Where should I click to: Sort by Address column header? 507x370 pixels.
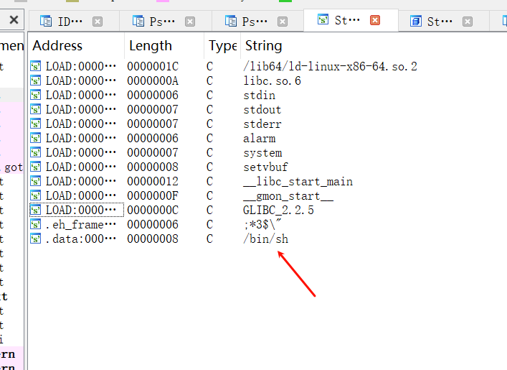[x=57, y=46]
